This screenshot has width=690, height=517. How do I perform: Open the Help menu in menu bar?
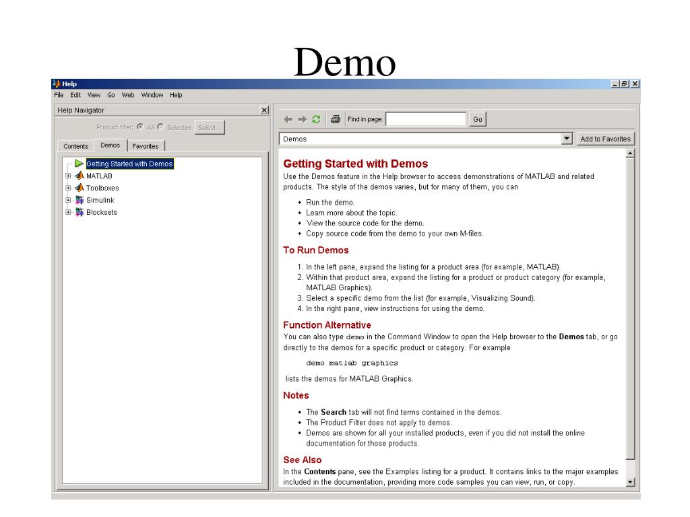[176, 95]
